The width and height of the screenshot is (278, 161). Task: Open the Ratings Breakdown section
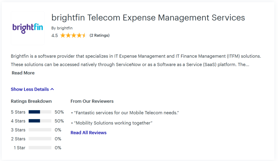[x=31, y=101]
